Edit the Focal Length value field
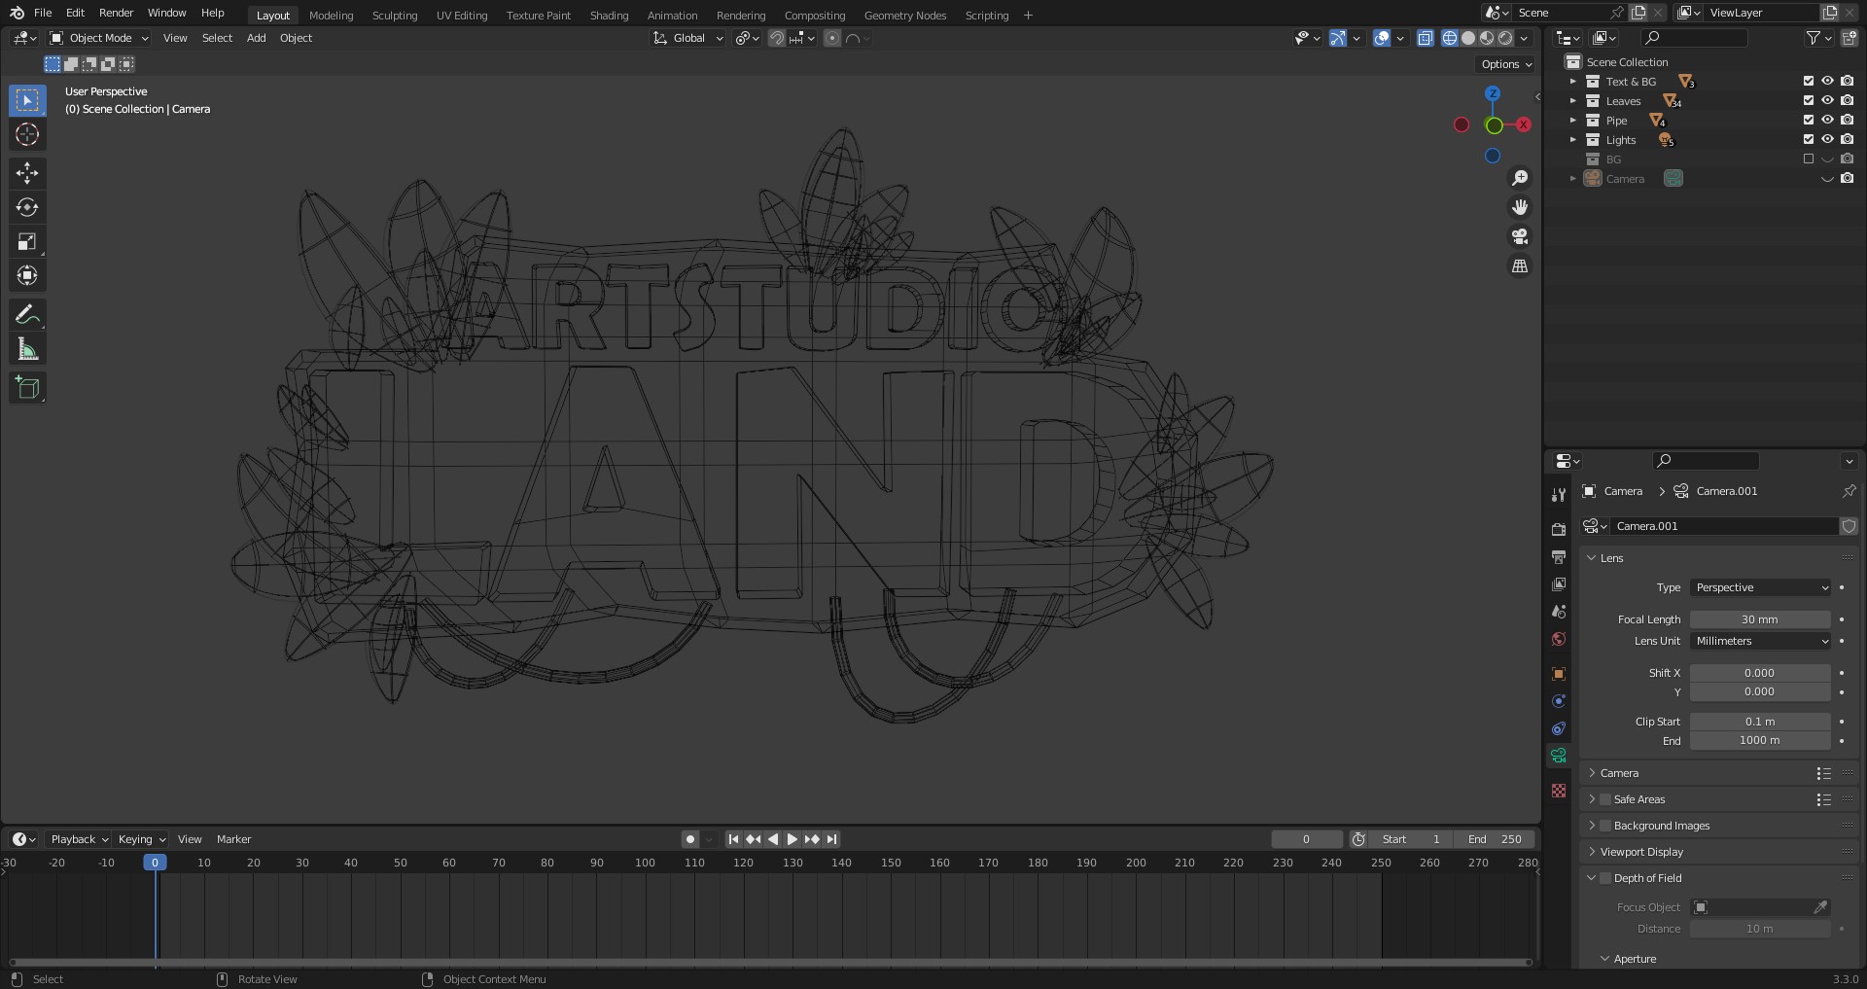The image size is (1867, 989). pos(1760,618)
